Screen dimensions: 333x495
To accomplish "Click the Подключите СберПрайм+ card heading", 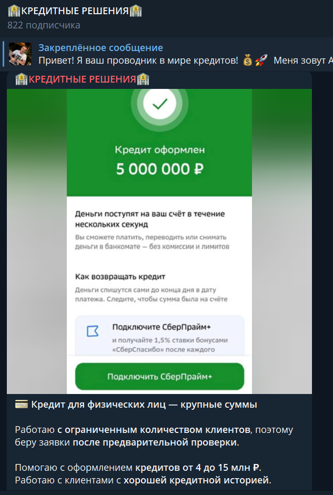I will (162, 327).
